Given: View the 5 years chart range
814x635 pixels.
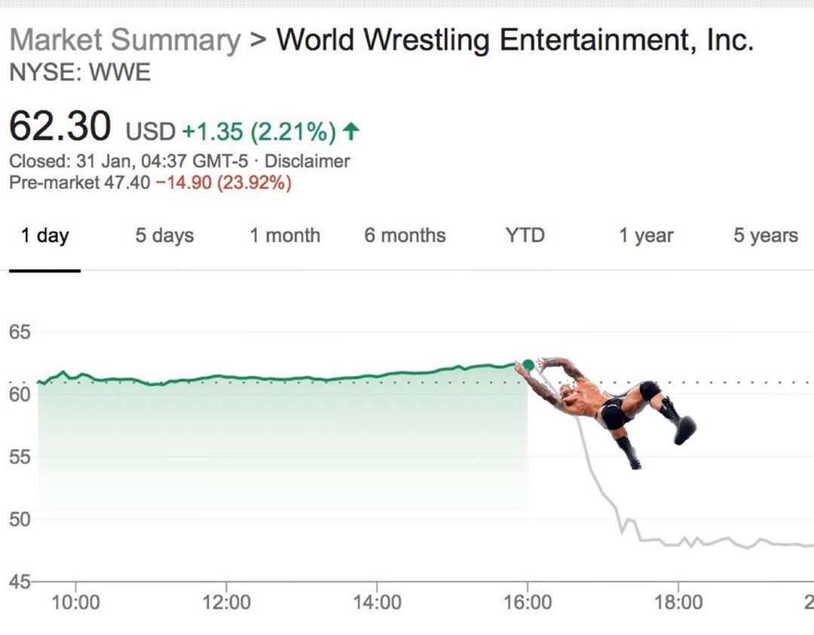Looking at the screenshot, I should pyautogui.click(x=765, y=236).
